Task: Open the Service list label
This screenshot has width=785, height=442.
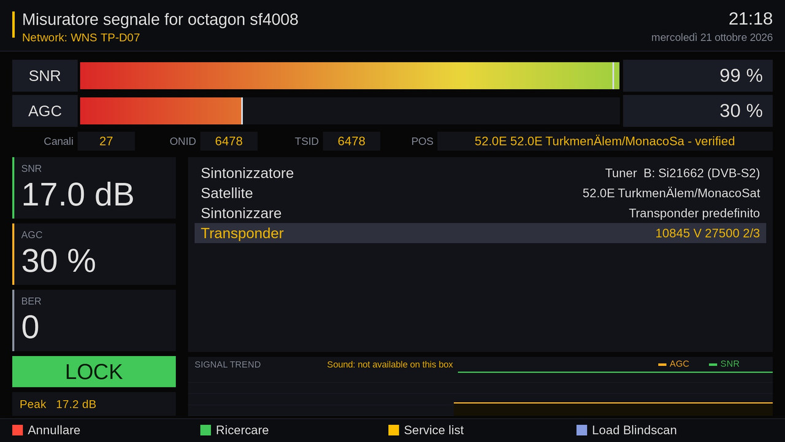Action: point(434,430)
